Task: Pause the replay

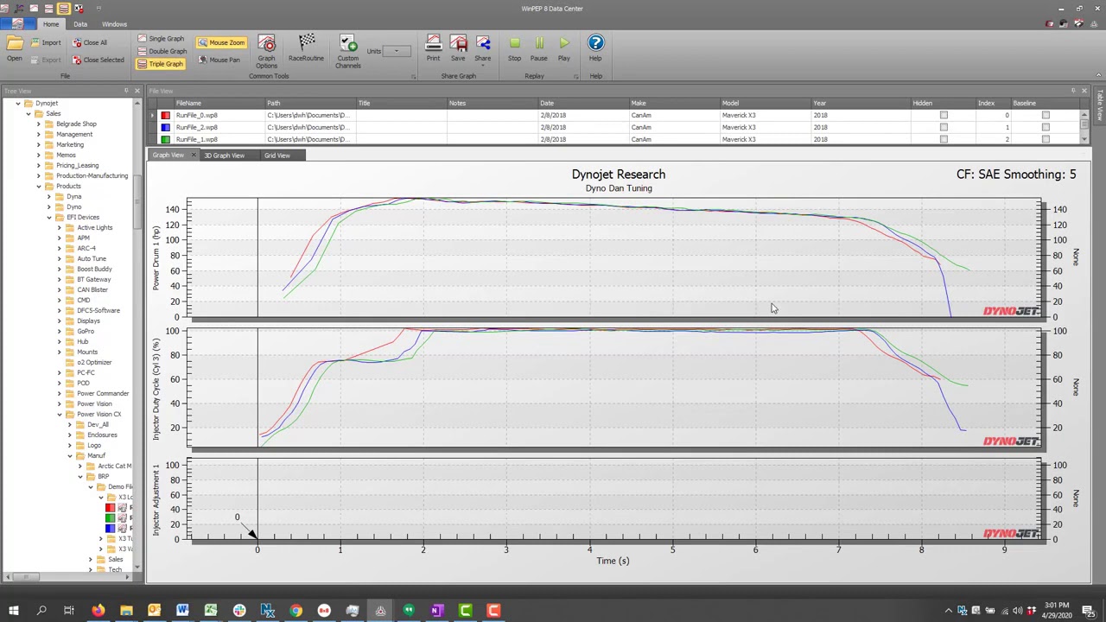Action: [538, 48]
